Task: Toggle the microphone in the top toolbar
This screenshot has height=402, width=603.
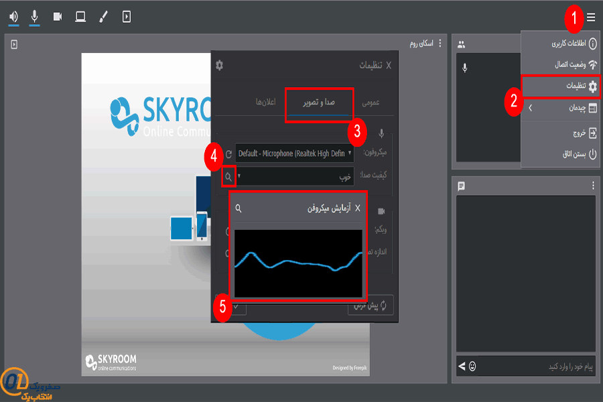Action: click(35, 17)
